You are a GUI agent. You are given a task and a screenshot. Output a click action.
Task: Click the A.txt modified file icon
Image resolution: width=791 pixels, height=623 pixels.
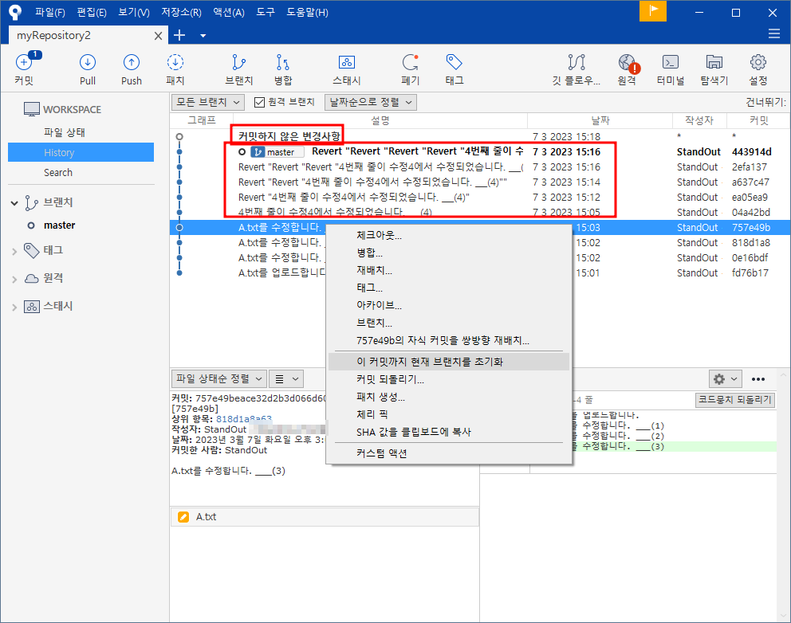(183, 517)
